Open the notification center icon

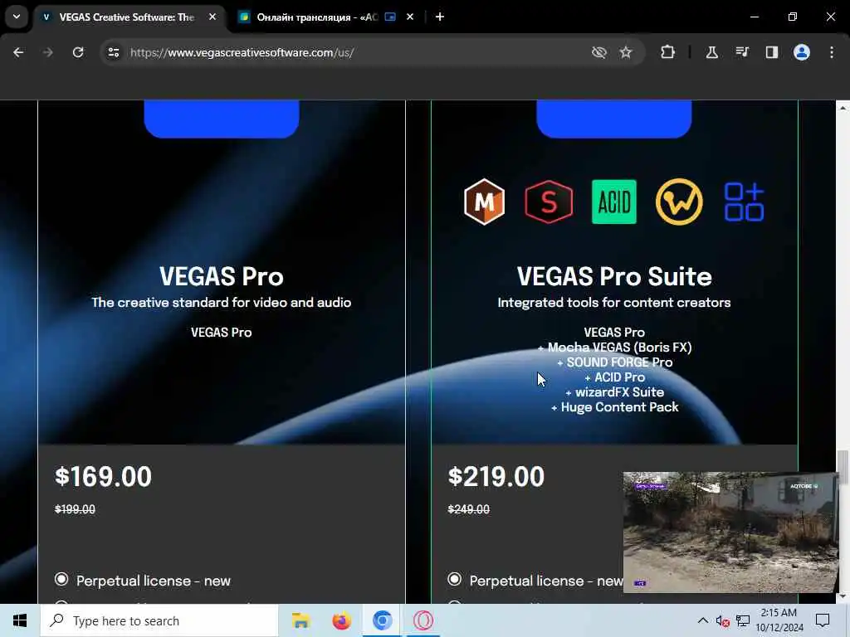(823, 620)
